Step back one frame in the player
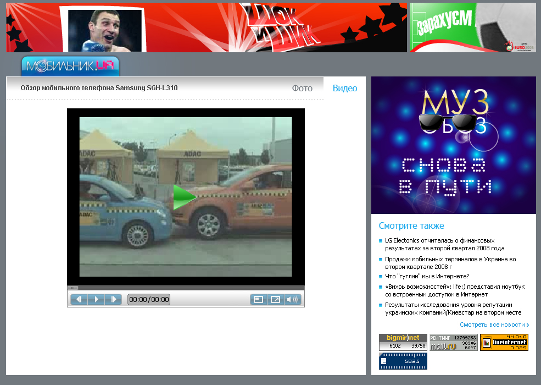This screenshot has height=385, width=541. coord(79,299)
